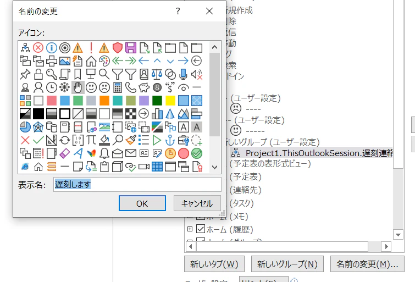Select the bell icon
415x282 pixels.
click(x=104, y=153)
